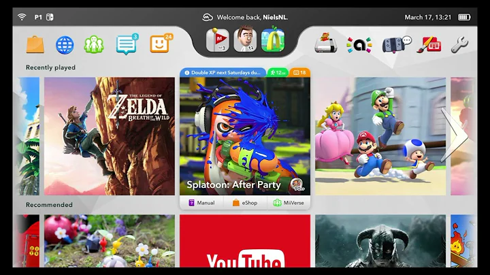
Task: Open the orange eShop shopping bag icon
Action: click(35, 44)
